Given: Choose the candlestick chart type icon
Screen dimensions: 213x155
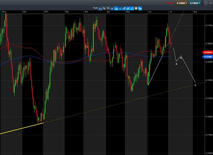Looking at the screenshot, I should click(120, 8).
